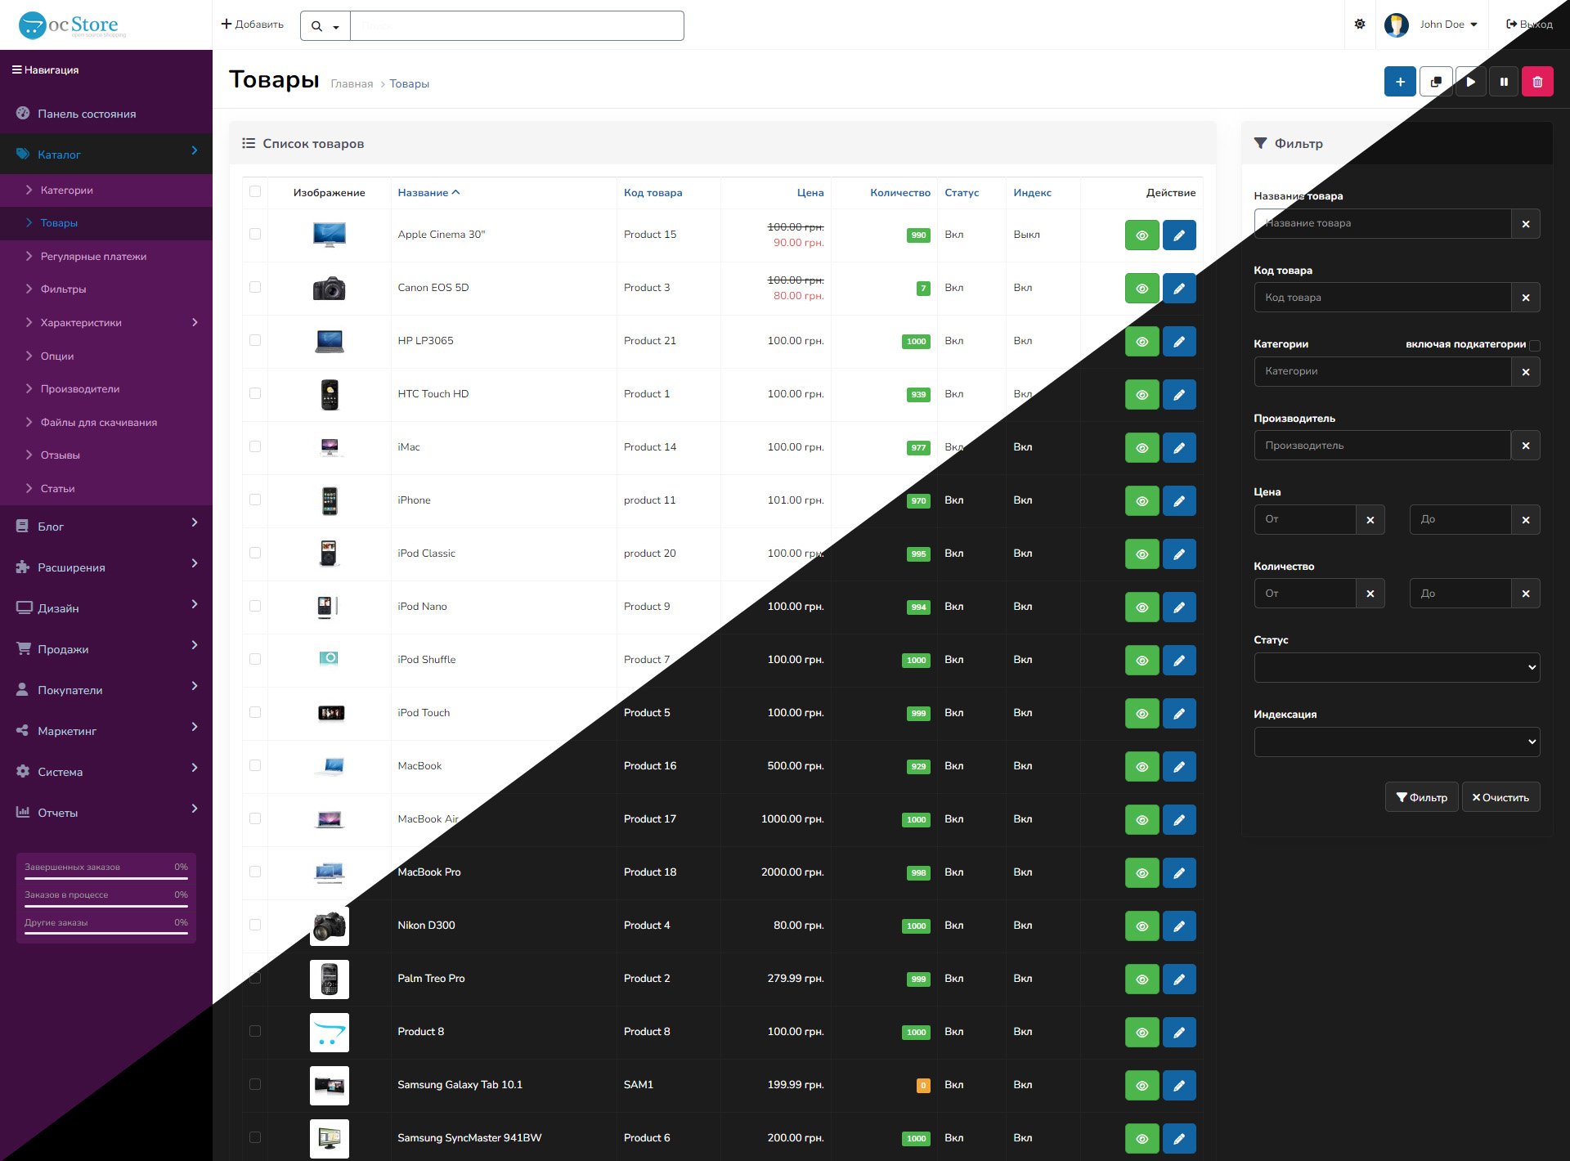Open Регулярные платежи in sidebar

106,256
